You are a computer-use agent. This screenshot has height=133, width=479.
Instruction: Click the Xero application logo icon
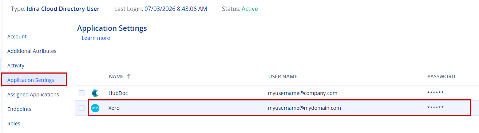pyautogui.click(x=95, y=108)
